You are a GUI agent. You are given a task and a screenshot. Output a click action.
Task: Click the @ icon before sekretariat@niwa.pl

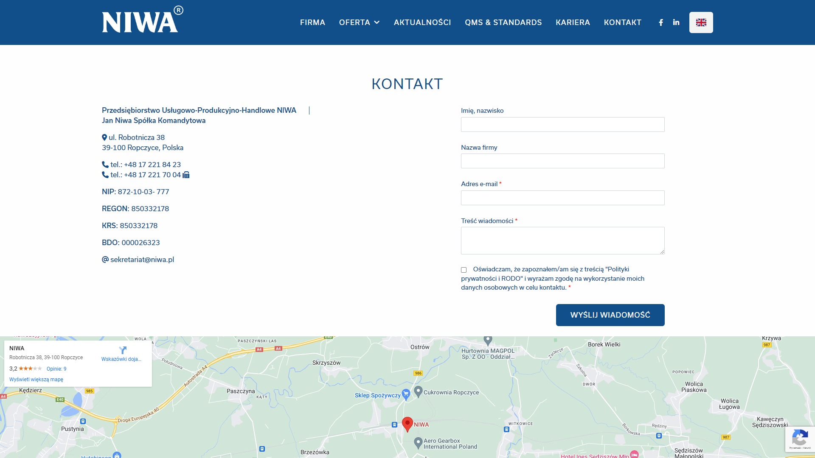coord(105,260)
